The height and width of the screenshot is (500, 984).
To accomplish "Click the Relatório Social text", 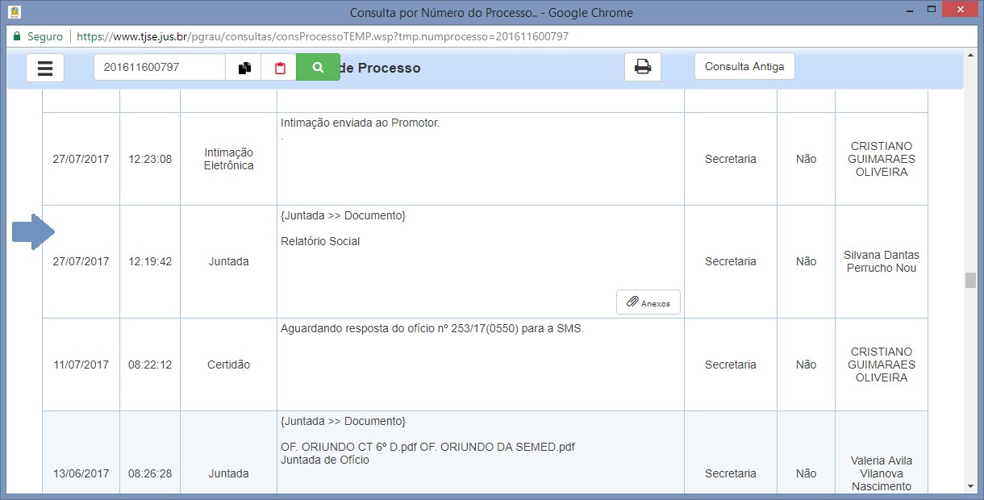I will [x=320, y=241].
